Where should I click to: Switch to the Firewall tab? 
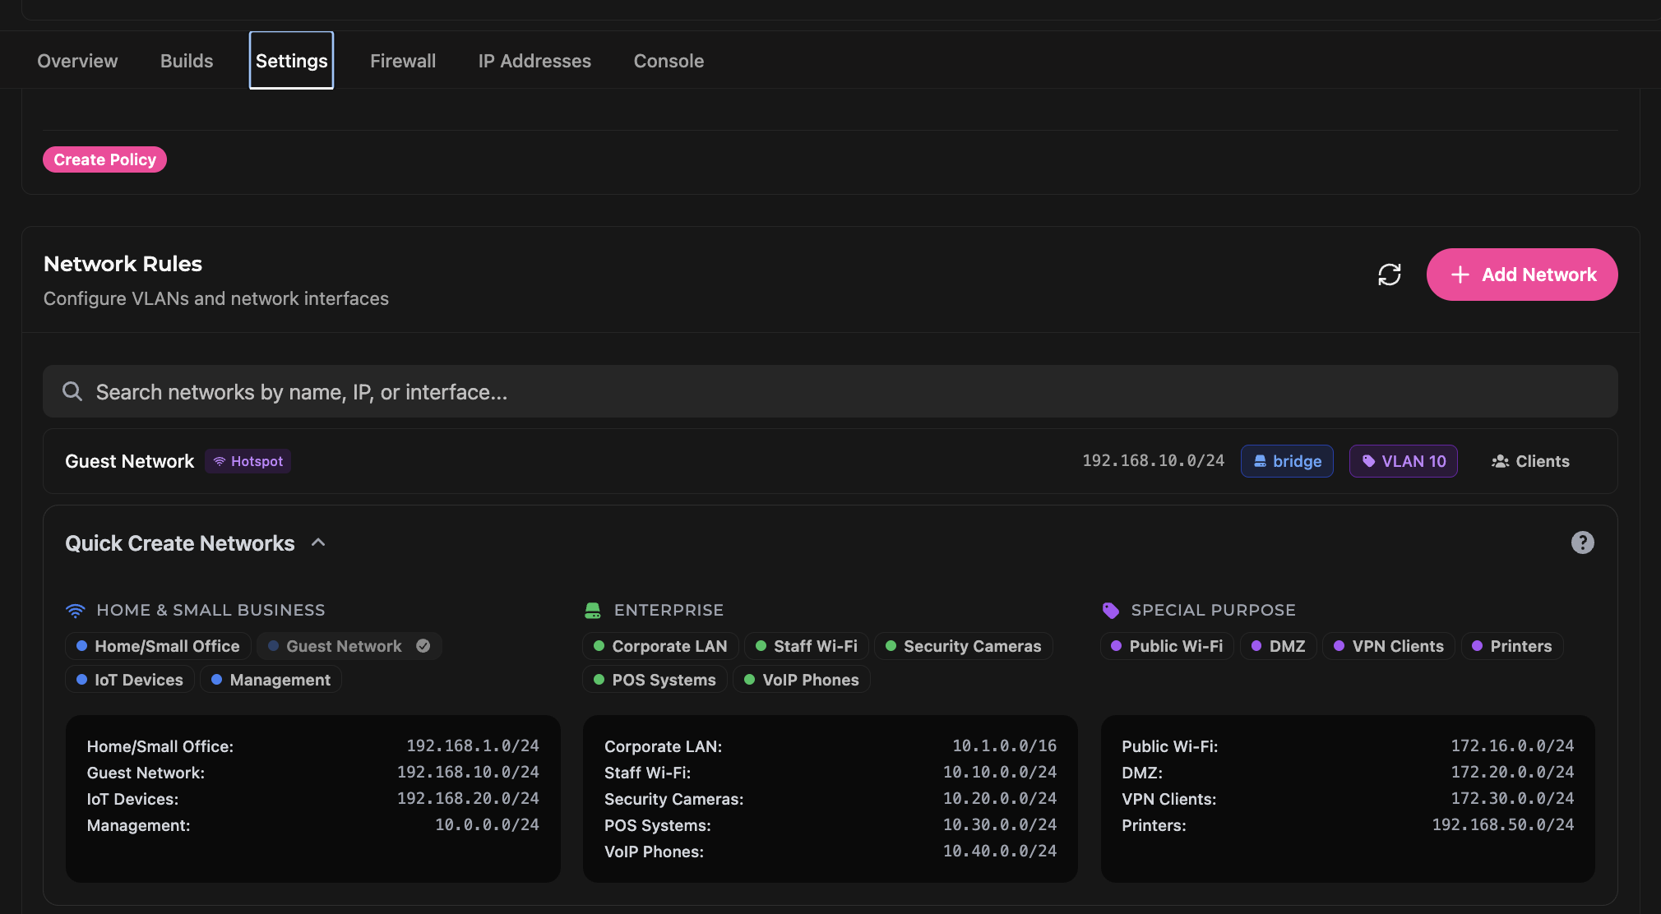pyautogui.click(x=402, y=61)
